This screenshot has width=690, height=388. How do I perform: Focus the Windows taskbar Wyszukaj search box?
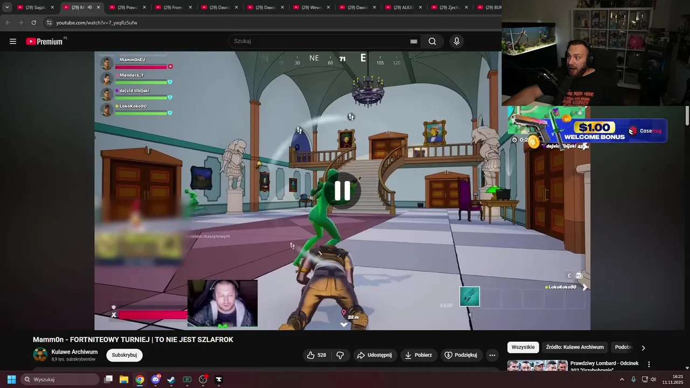(x=60, y=379)
